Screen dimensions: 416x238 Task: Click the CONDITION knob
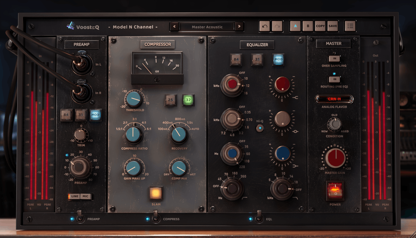(335, 124)
